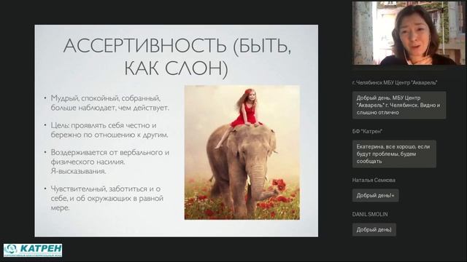
Task: Click the presenter webcam video
Action: (x=409, y=33)
